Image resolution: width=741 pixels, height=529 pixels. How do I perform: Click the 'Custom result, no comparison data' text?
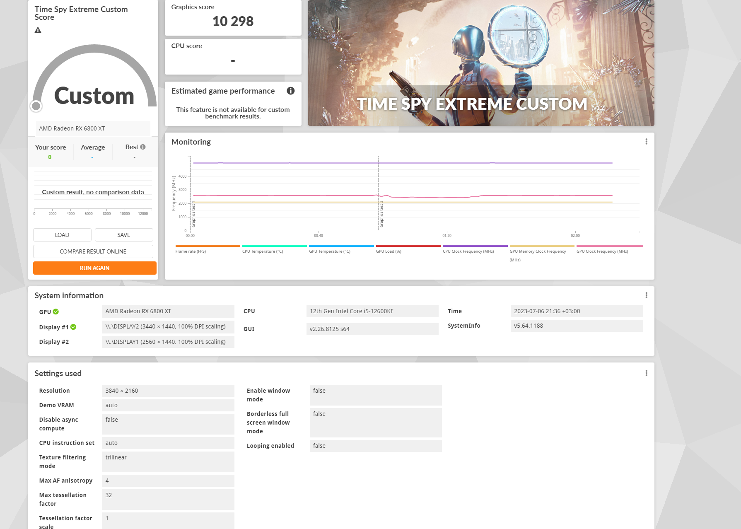click(x=93, y=192)
